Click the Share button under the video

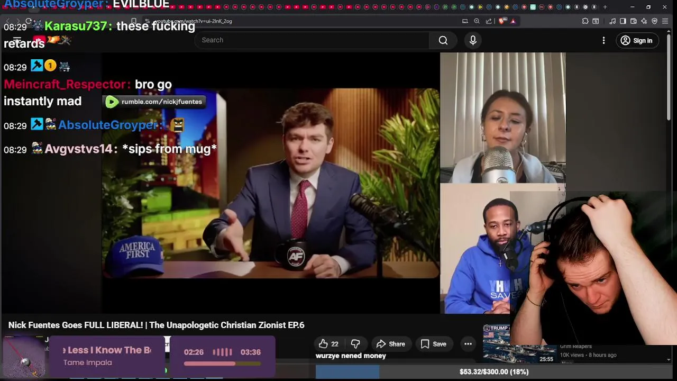click(390, 344)
